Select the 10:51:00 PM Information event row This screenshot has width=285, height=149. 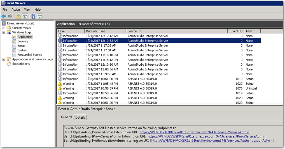point(159,79)
